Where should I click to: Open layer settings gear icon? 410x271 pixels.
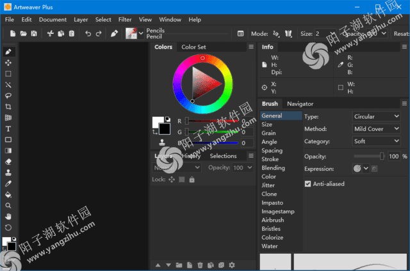click(232, 265)
